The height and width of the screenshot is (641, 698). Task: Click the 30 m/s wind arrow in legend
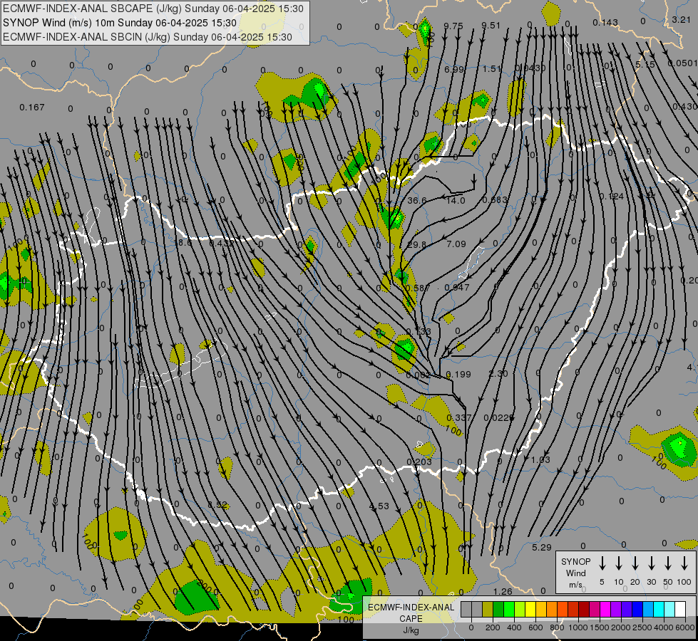click(x=651, y=563)
